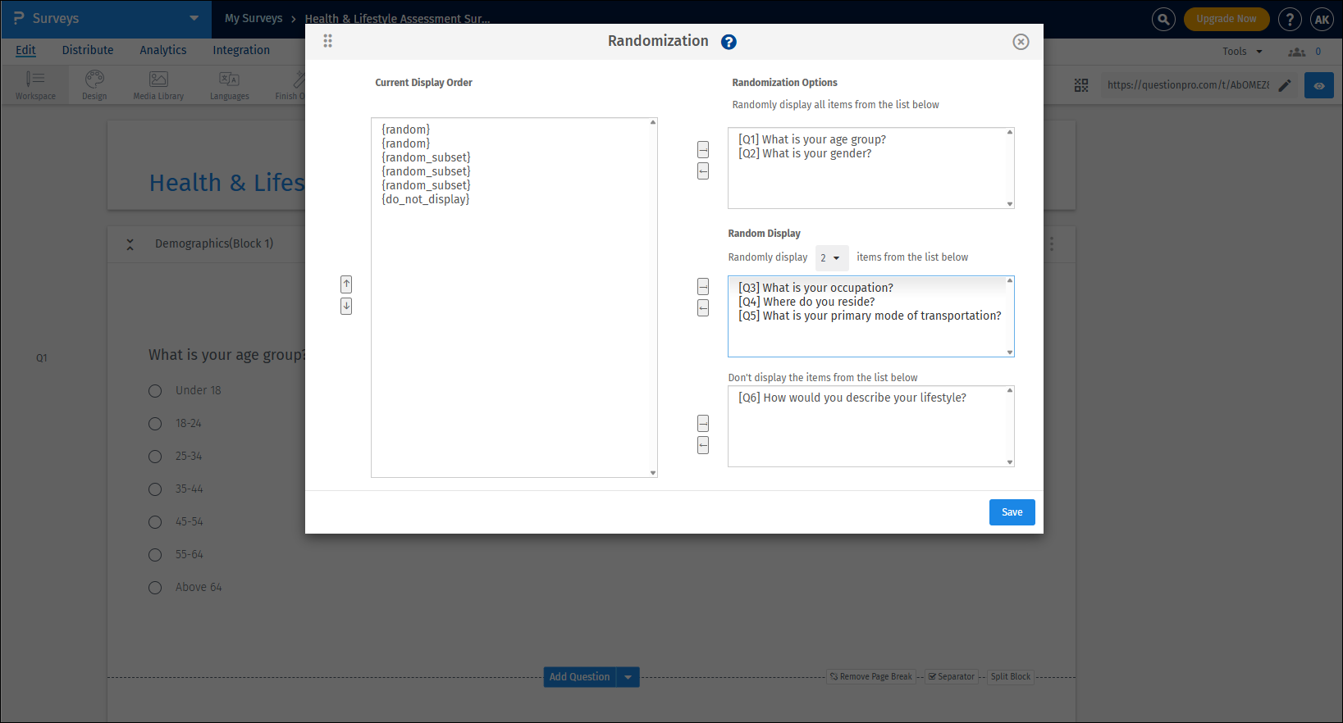Save the randomization settings

click(1012, 512)
